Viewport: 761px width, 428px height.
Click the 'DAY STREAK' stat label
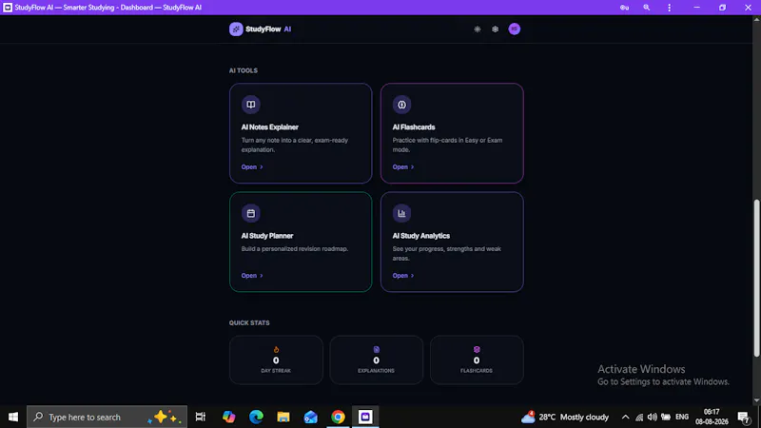(276, 371)
